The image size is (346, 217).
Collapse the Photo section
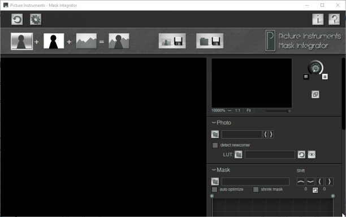[x=214, y=122]
